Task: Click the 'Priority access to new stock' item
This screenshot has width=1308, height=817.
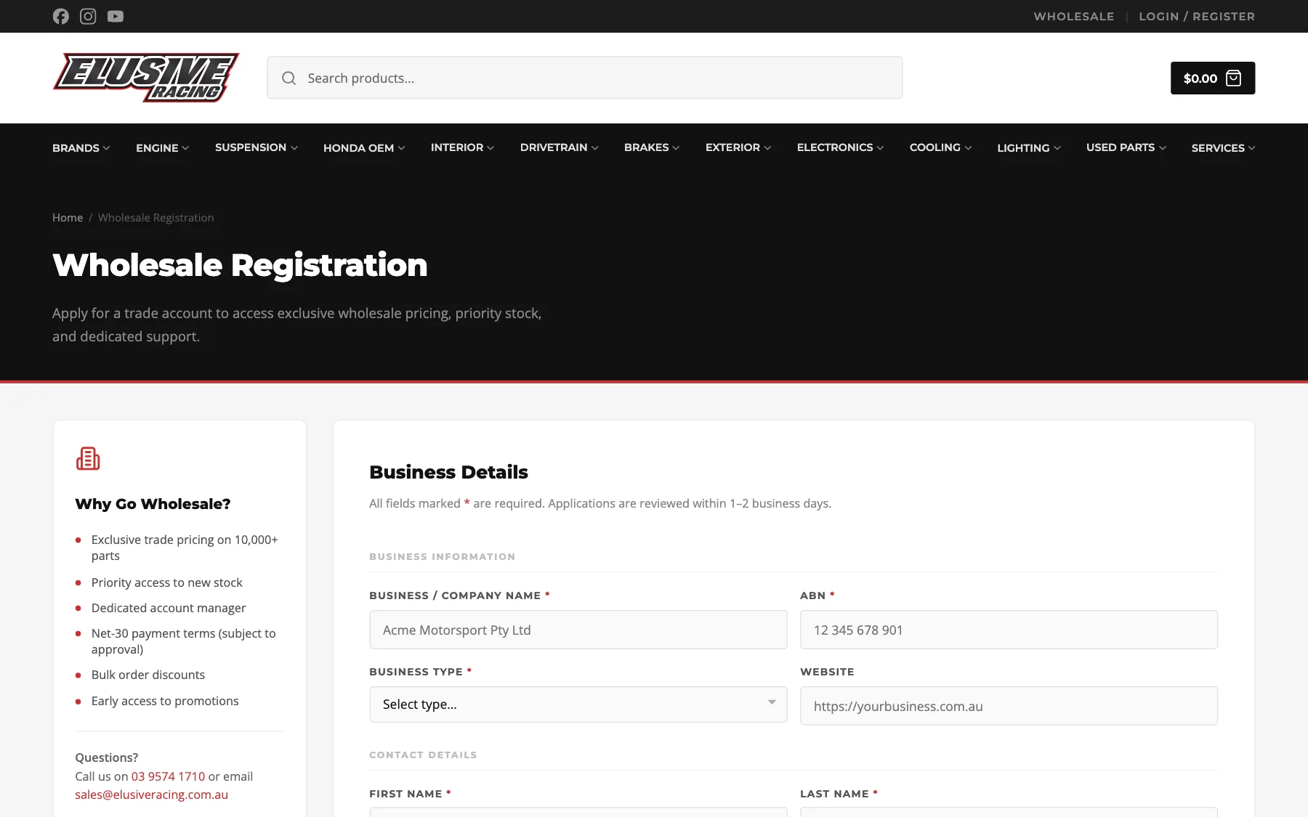Action: [x=167, y=582]
